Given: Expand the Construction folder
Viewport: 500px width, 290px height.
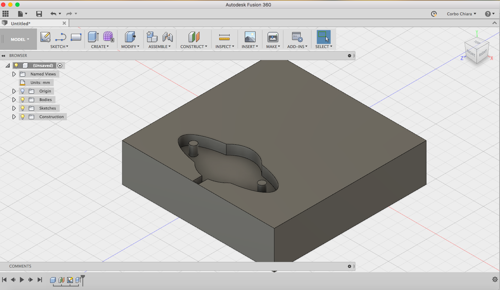Looking at the screenshot, I should tap(14, 117).
